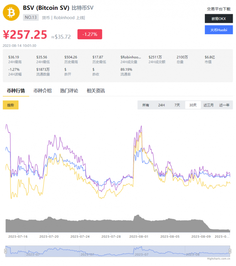Open the 欧易OKX download button

219,19
